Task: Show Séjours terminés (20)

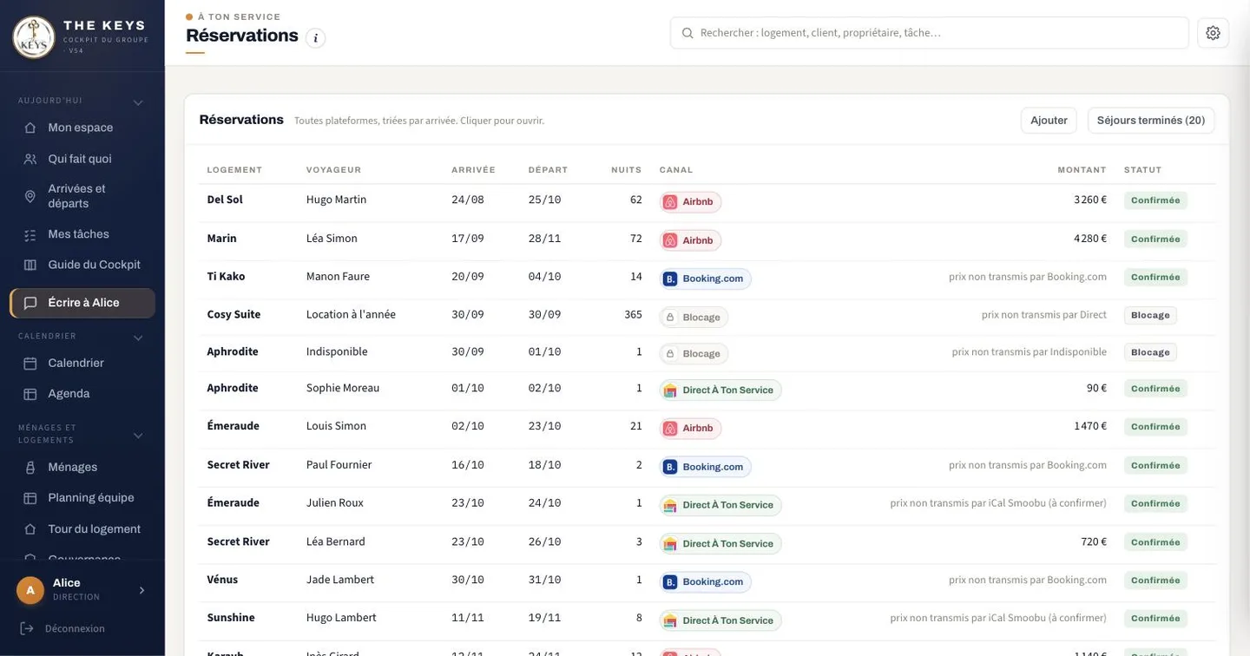Action: coord(1151,121)
